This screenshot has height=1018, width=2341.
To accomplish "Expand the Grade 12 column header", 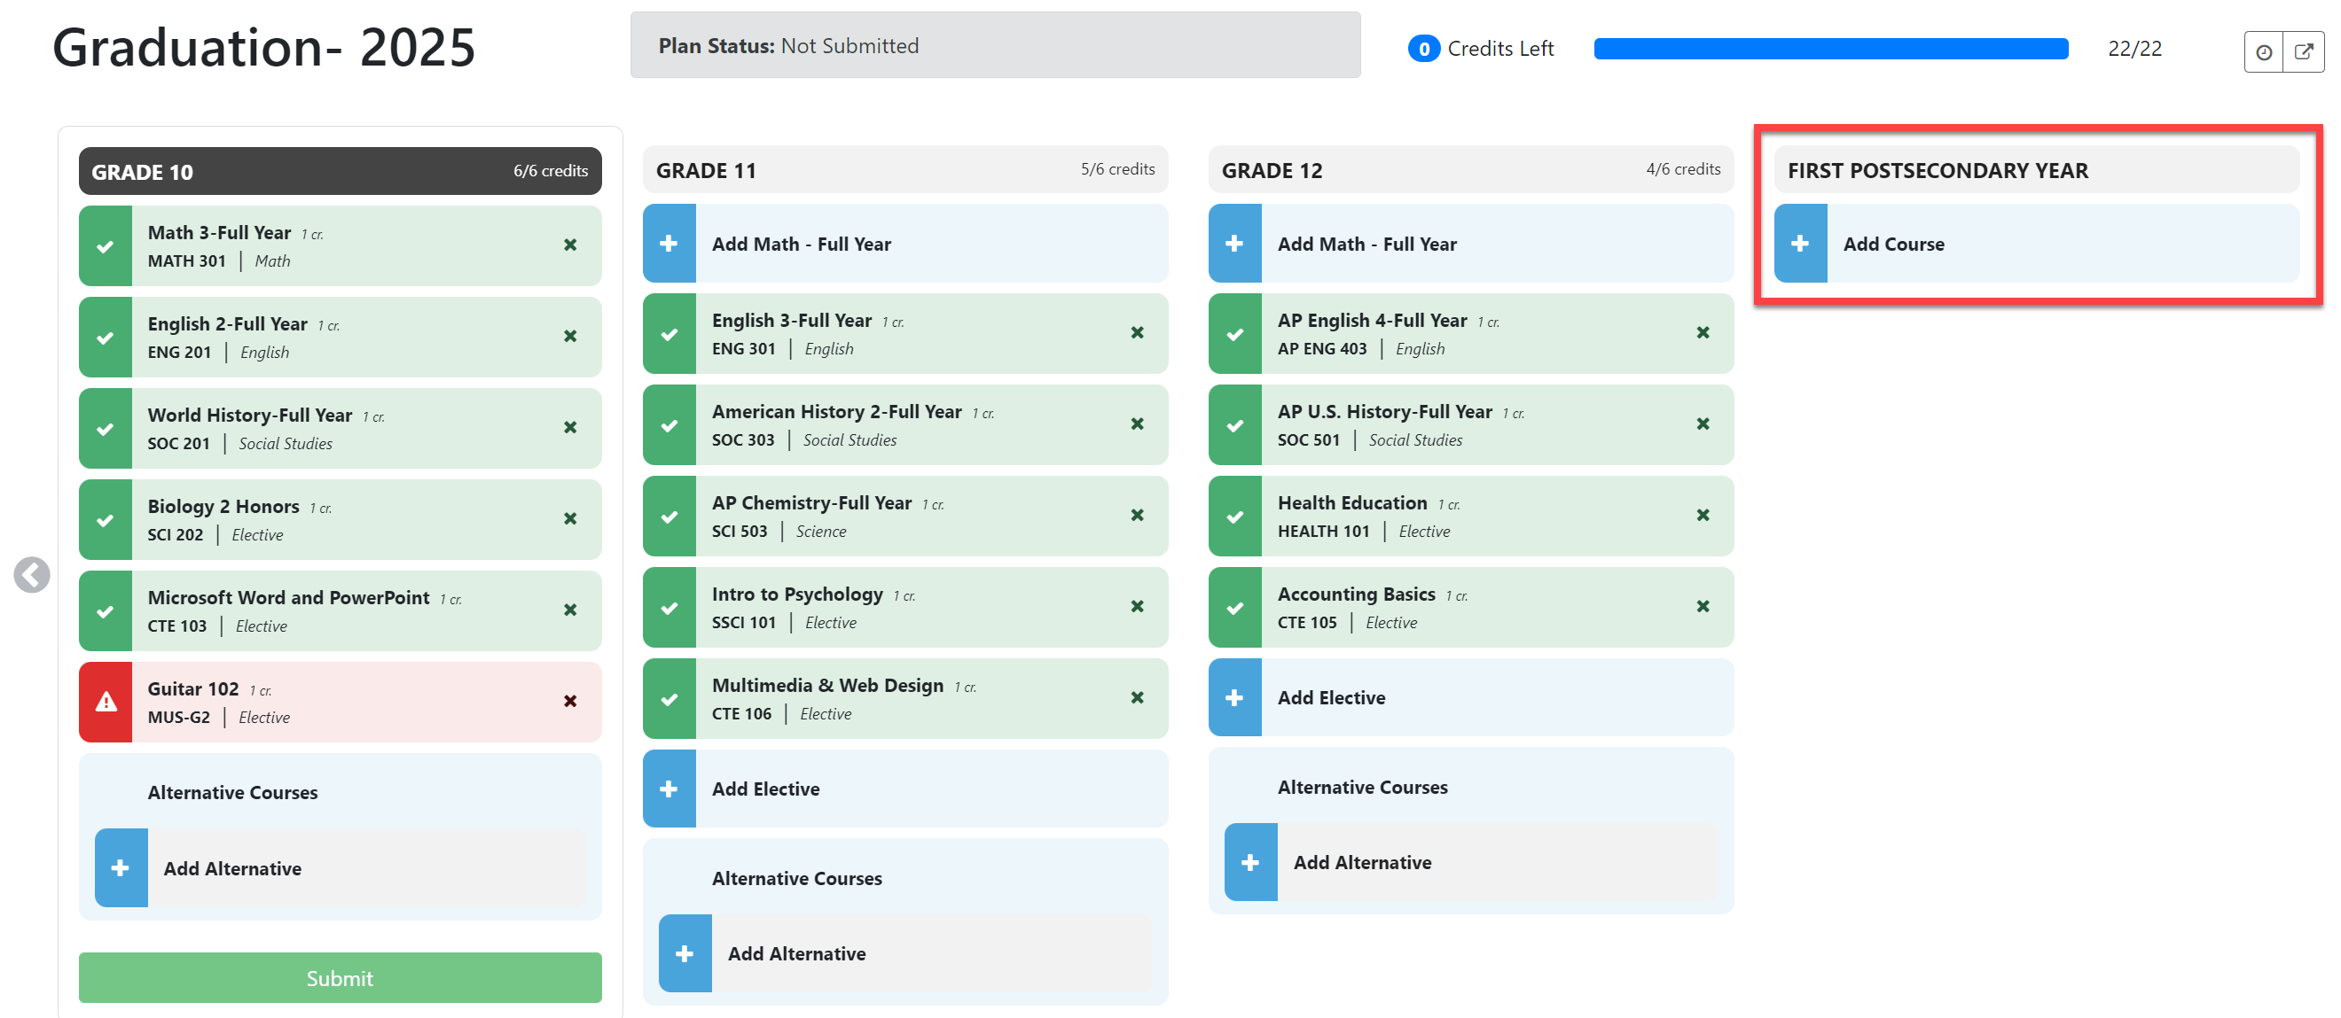I will [x=1470, y=170].
